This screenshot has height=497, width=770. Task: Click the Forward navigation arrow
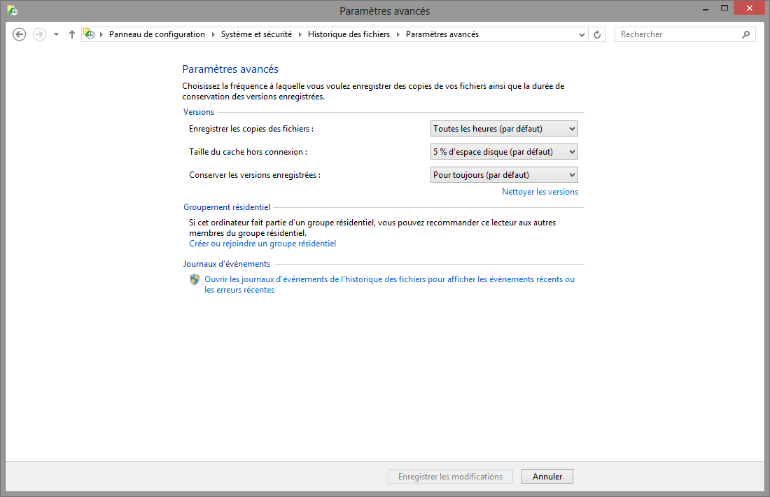tap(39, 34)
